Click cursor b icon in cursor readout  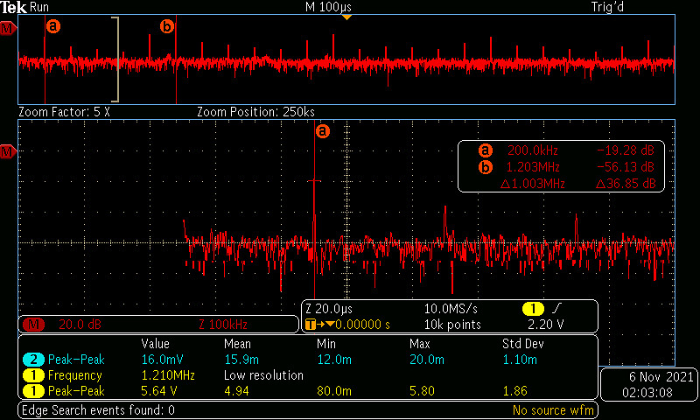point(486,167)
